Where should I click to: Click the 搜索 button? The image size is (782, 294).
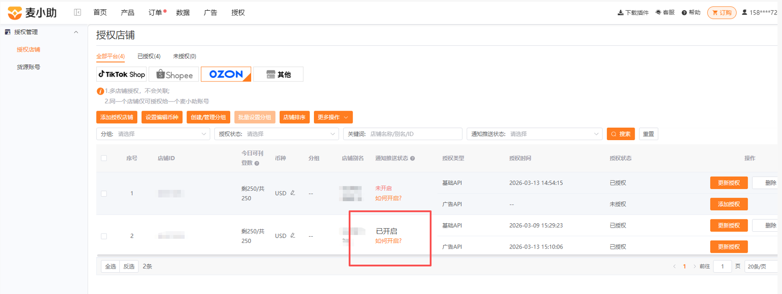pos(621,134)
